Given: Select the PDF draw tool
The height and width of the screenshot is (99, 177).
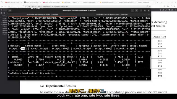Looking at the screenshot, I should click(x=163, y=10).
